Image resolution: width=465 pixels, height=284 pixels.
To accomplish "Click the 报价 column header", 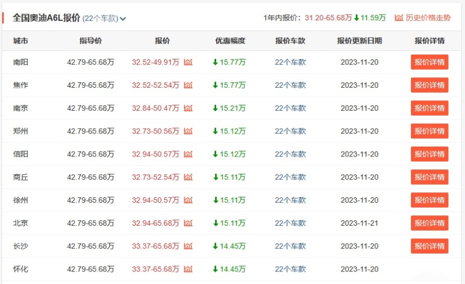I will pos(162,41).
